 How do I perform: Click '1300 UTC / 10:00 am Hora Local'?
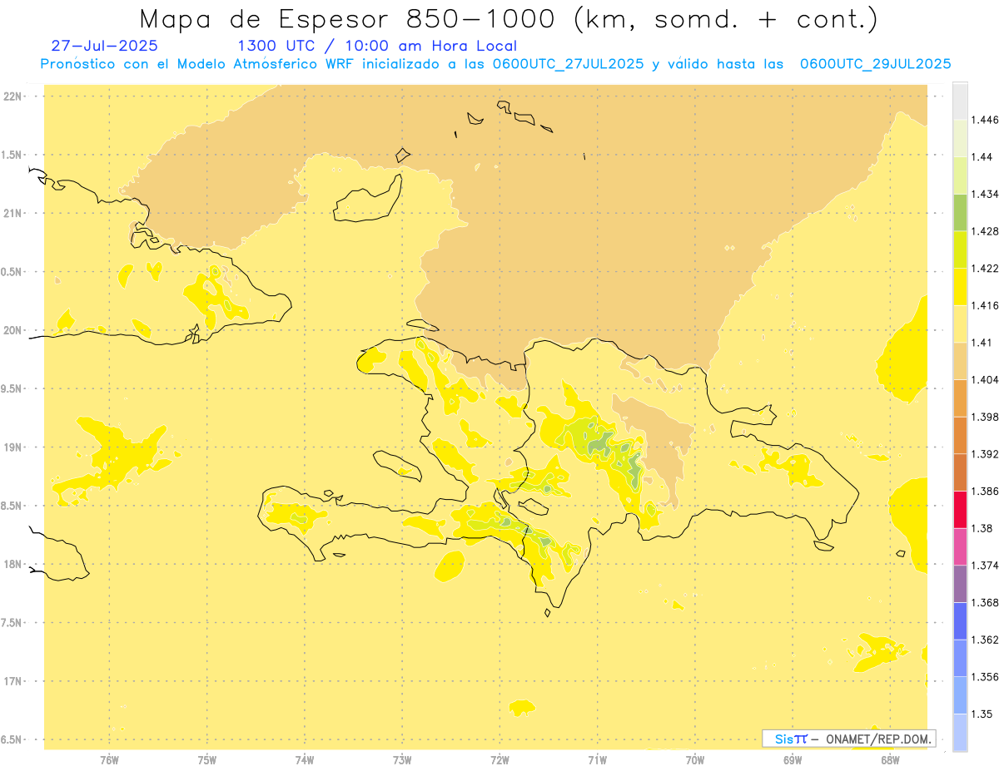[377, 47]
